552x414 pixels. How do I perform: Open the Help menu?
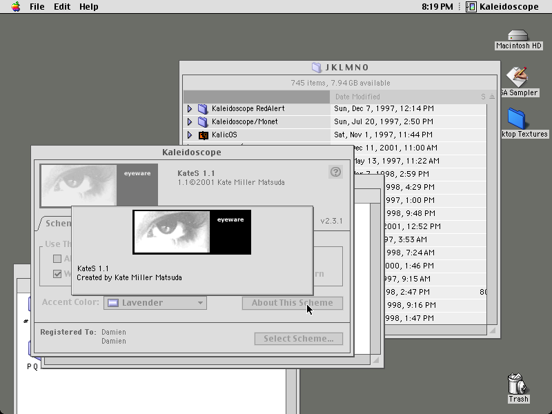click(89, 7)
